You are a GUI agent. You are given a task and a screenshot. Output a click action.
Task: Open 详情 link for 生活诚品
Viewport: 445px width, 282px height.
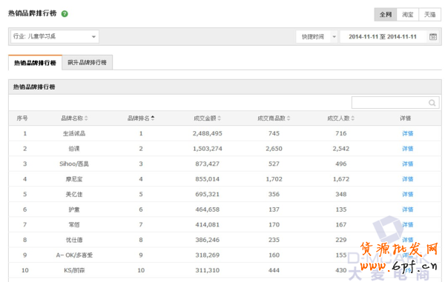[x=407, y=134]
